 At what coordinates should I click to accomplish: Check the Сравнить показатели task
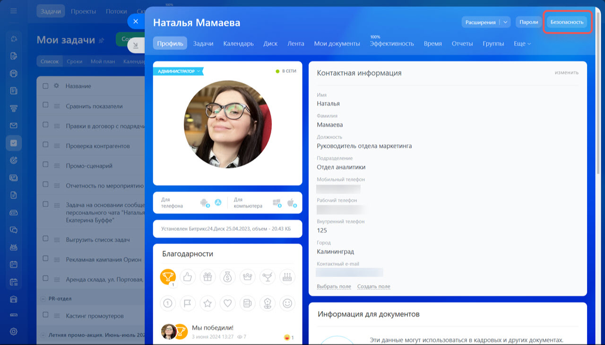click(45, 105)
